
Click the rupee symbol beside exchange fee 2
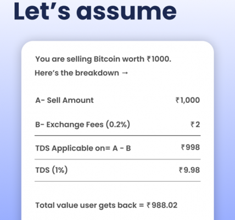[x=193, y=124]
